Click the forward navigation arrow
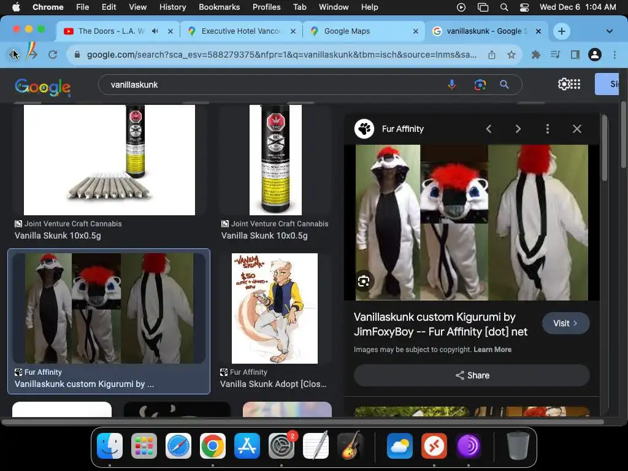The image size is (628, 471). point(32,55)
